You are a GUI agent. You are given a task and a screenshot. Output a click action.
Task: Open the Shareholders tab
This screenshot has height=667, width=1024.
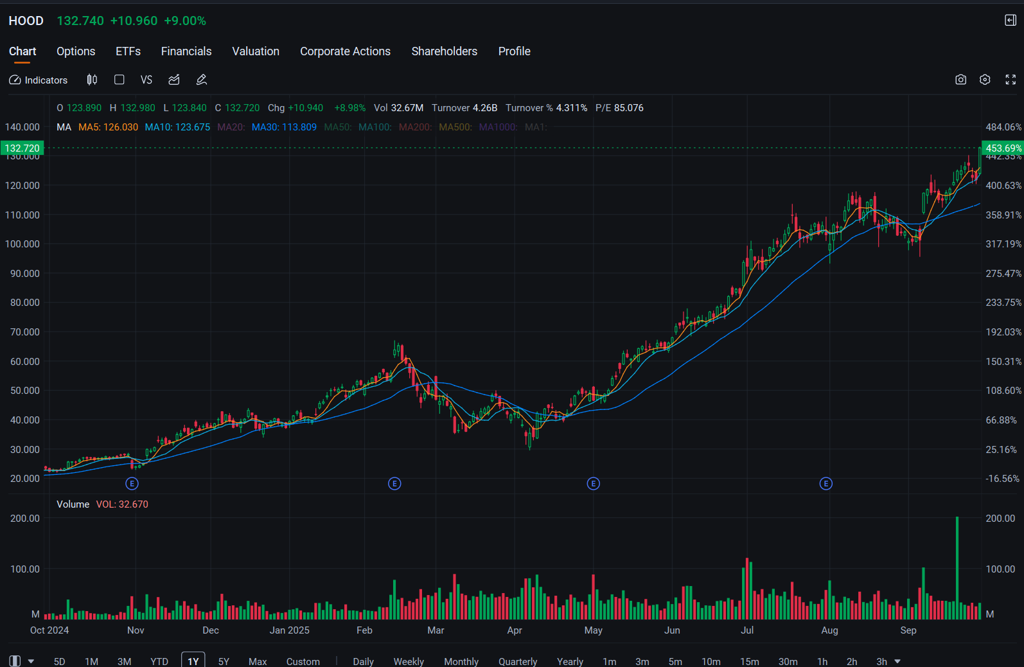tap(445, 51)
